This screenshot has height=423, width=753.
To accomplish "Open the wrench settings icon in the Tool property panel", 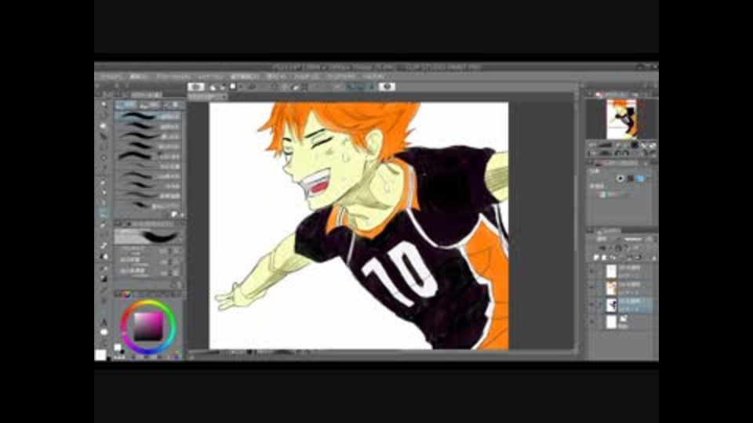I will tap(179, 285).
